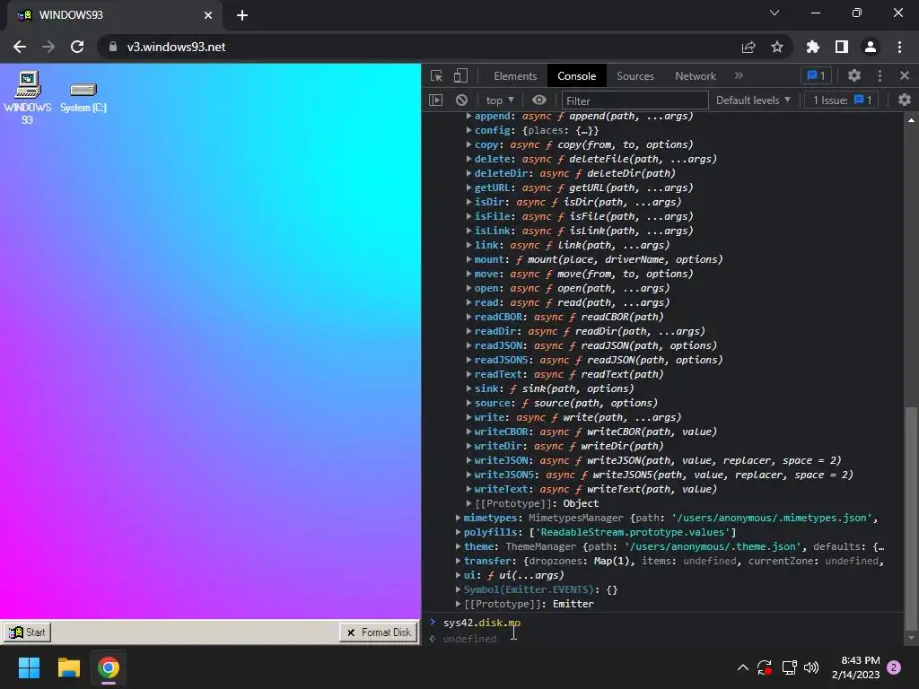Viewport: 919px width, 689px height.
Task: Click the sink function line
Action: click(x=554, y=388)
